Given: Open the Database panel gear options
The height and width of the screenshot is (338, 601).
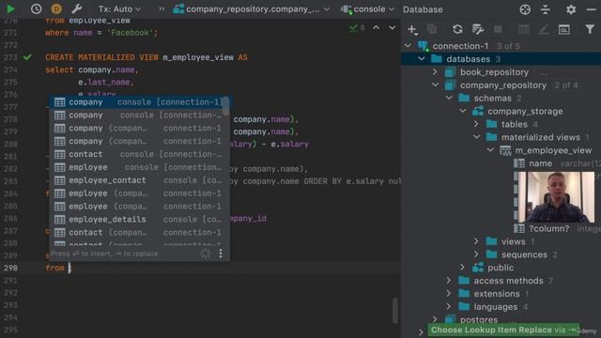Looking at the screenshot, I should coord(571,9).
